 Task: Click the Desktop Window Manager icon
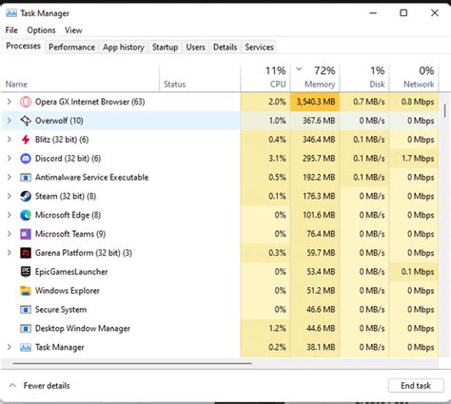[26, 329]
